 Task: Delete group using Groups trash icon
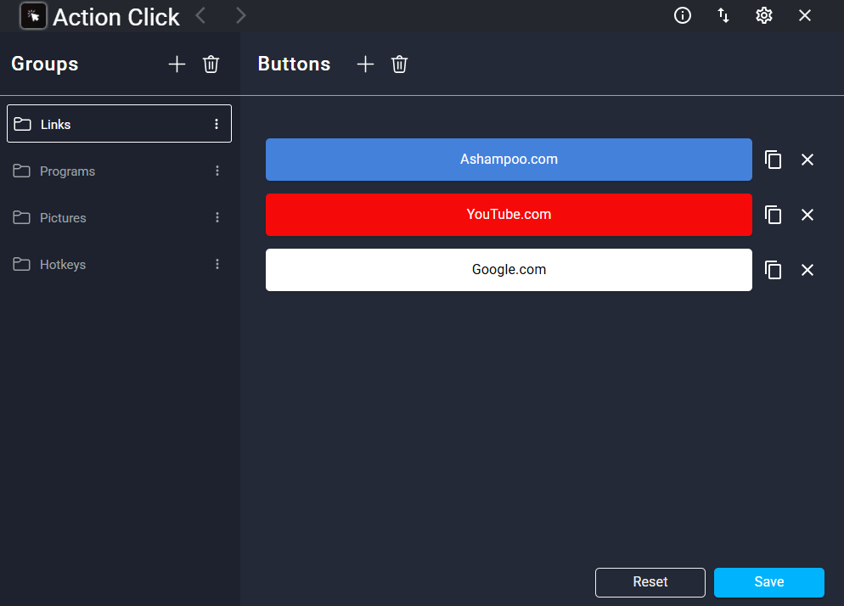[x=211, y=64]
